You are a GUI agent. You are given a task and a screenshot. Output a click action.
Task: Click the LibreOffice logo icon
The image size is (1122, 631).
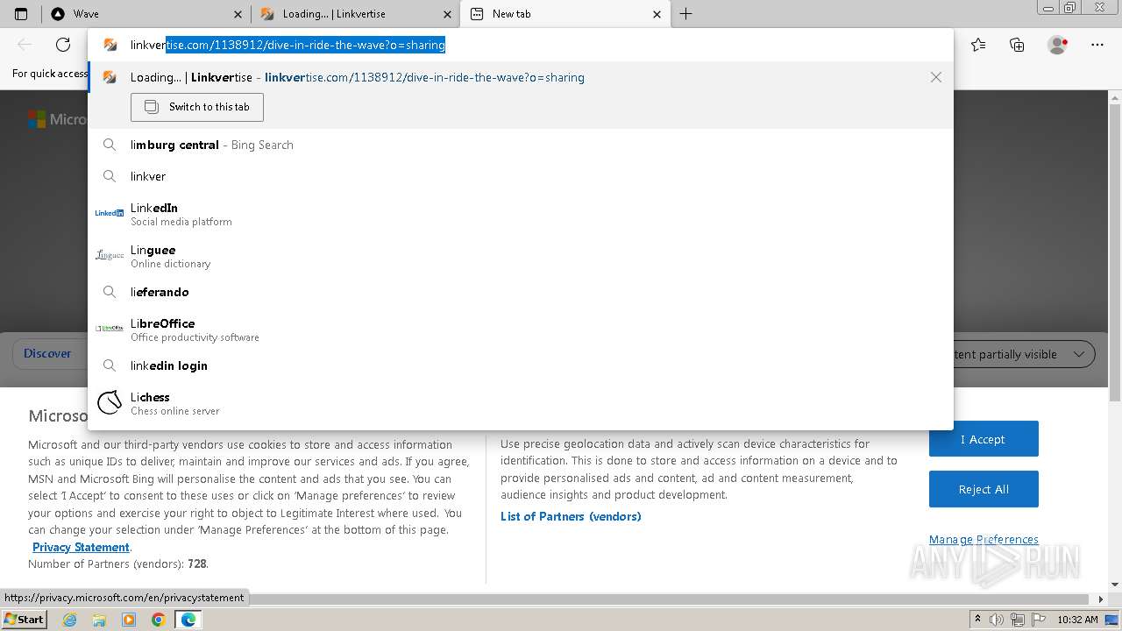coord(110,329)
